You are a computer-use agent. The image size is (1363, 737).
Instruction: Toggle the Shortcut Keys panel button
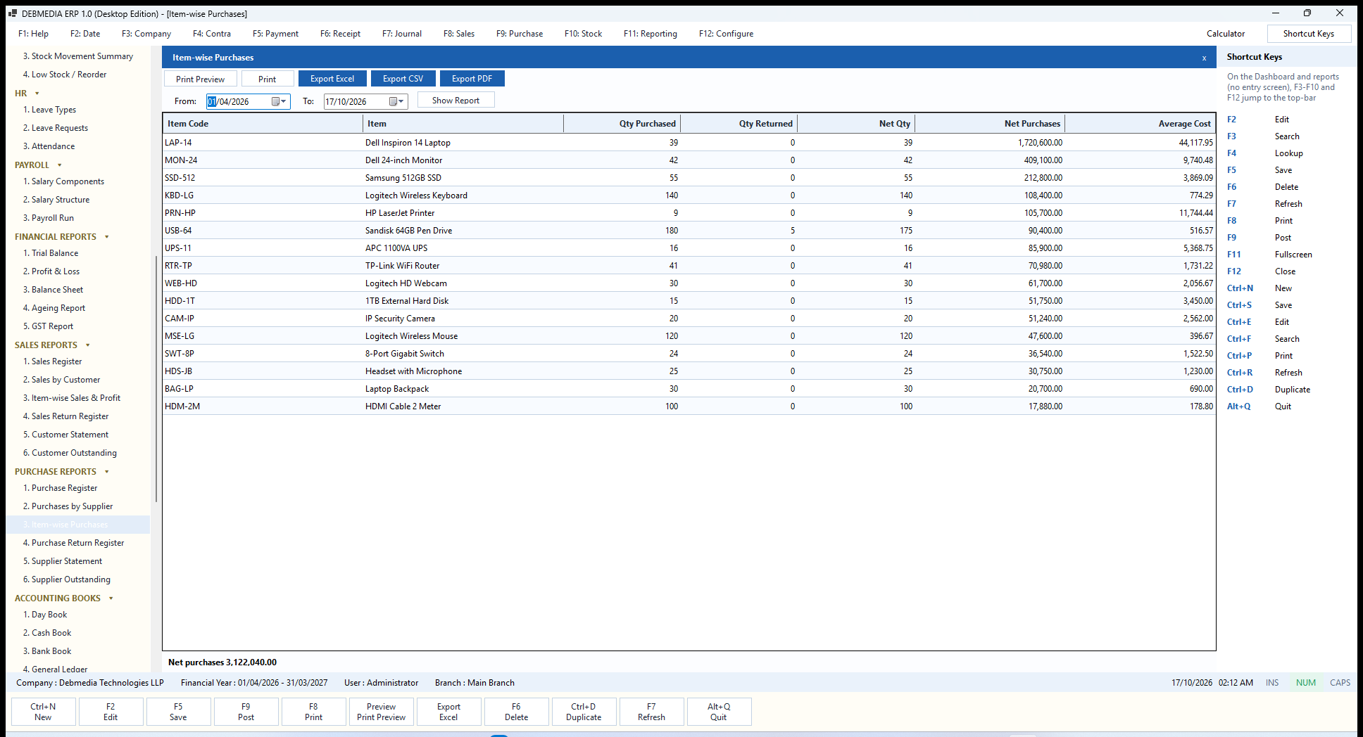[x=1309, y=34]
